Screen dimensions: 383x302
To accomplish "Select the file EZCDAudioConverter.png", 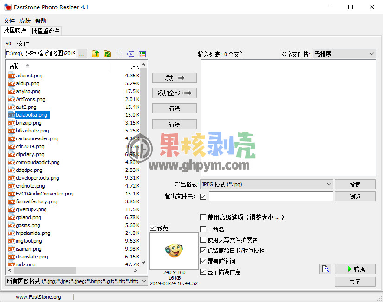I will tap(45, 194).
